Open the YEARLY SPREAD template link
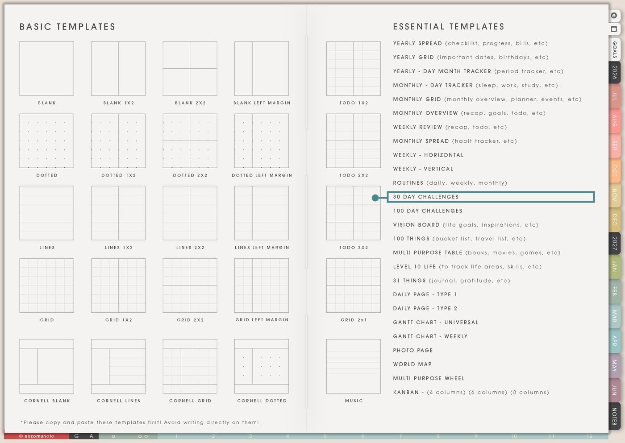Screen dimensions: 625x443 [x=470, y=43]
